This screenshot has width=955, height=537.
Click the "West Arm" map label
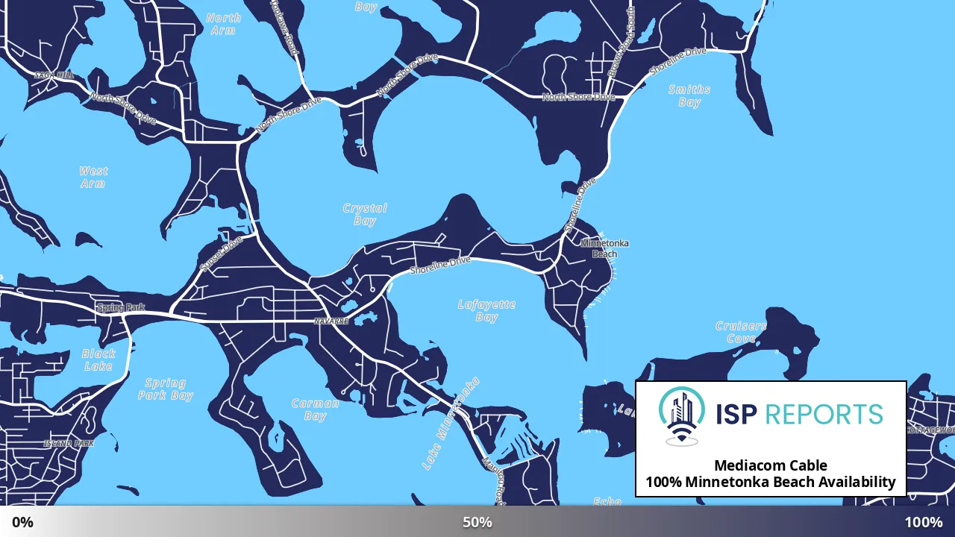(x=93, y=178)
